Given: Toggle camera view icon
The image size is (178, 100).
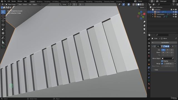Looking at the screenshot, I should click(144, 29).
